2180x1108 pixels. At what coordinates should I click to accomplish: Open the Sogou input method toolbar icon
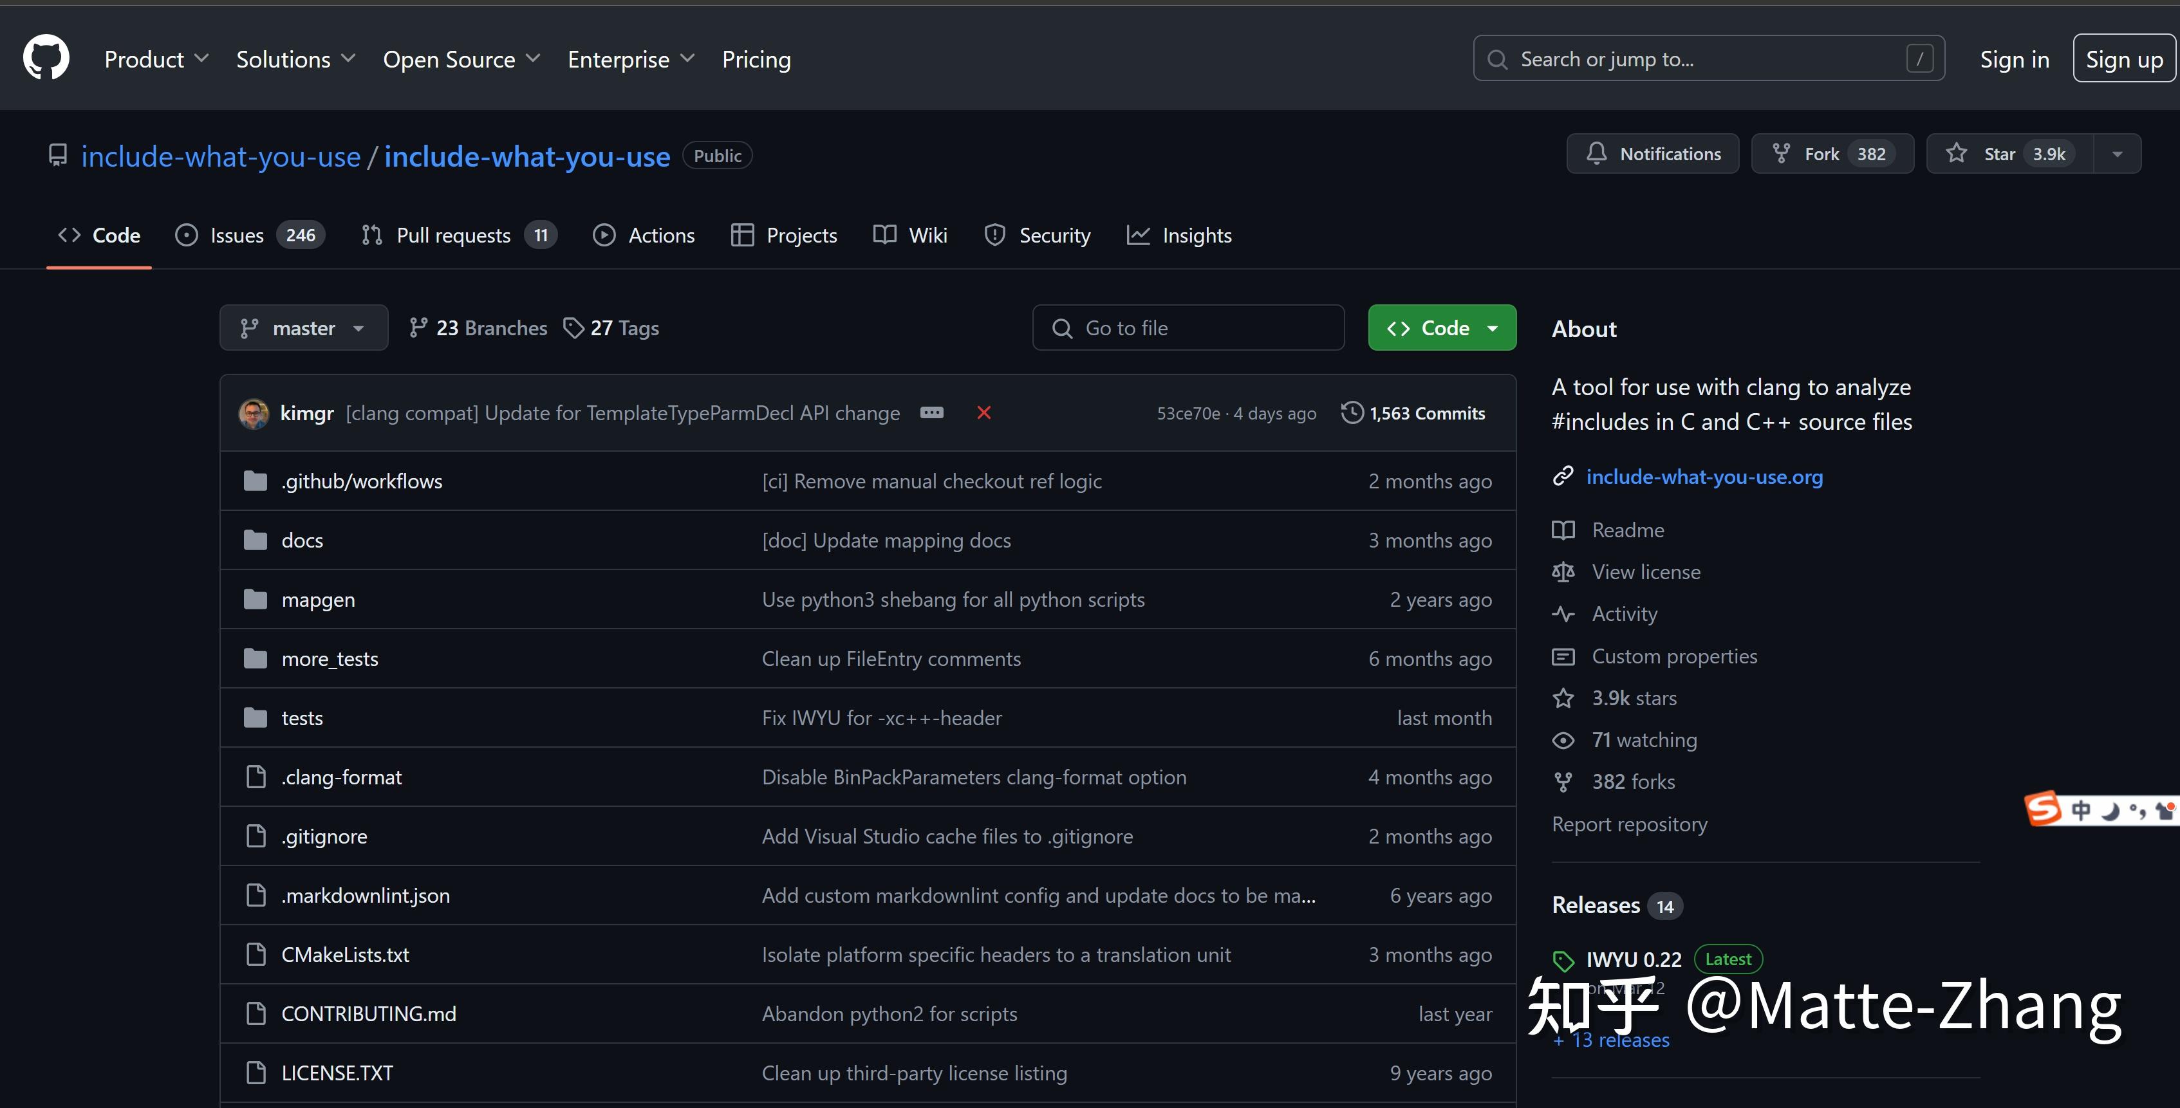pos(2043,809)
